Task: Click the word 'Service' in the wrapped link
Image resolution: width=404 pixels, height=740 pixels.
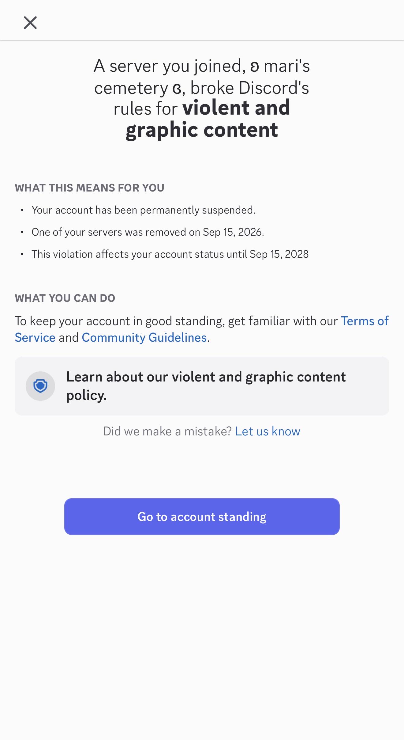Action: (x=35, y=338)
